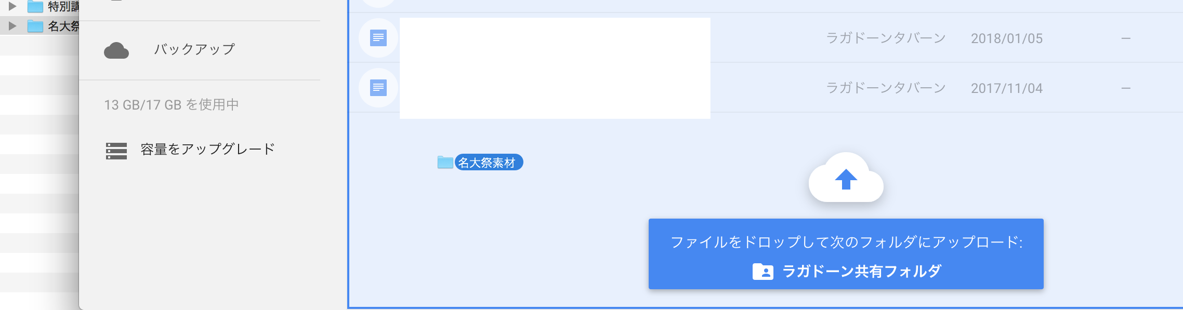
Task: Select the 特別講 folder icon in Finder
Action: 35,6
